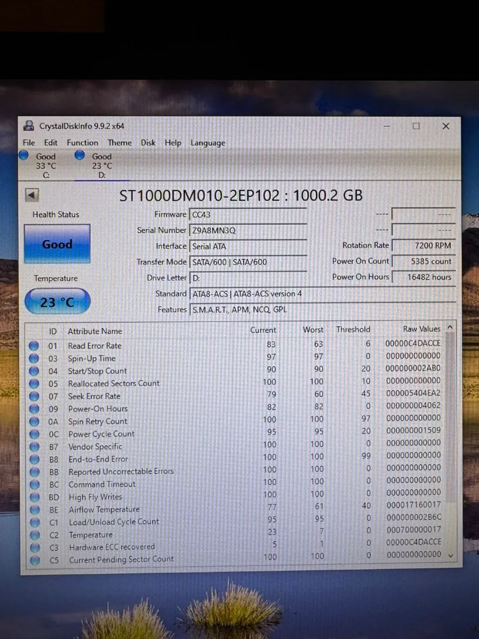Viewport: 479px width, 639px height.
Task: Click the status icon for Reported Uncorrectable Errors
Action: (x=34, y=472)
